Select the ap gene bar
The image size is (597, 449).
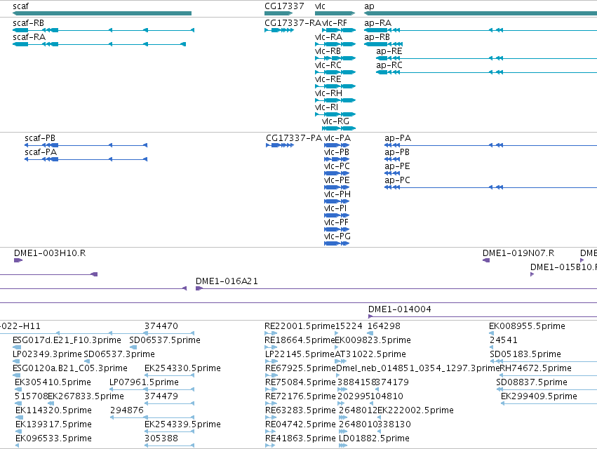pos(481,13)
